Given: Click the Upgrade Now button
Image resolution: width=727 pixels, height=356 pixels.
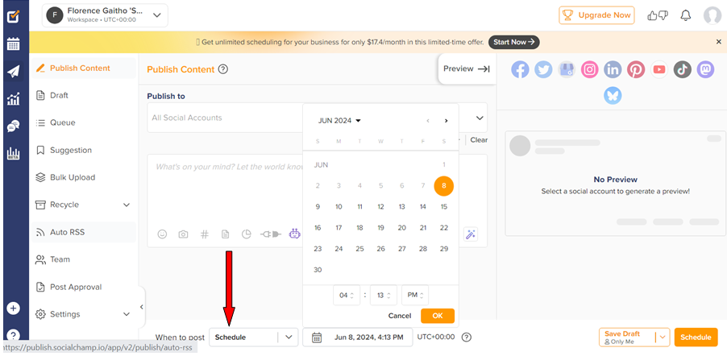Looking at the screenshot, I should point(596,15).
